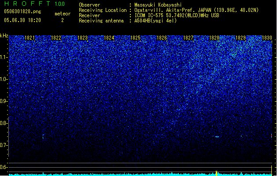Click the 1830 time marker
The height and width of the screenshot is (176, 277).
[267, 38]
